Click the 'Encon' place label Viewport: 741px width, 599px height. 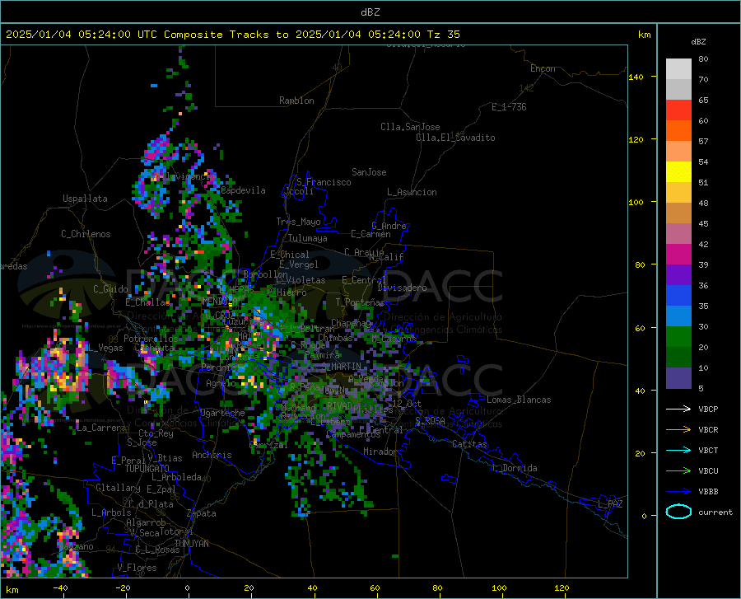(543, 68)
